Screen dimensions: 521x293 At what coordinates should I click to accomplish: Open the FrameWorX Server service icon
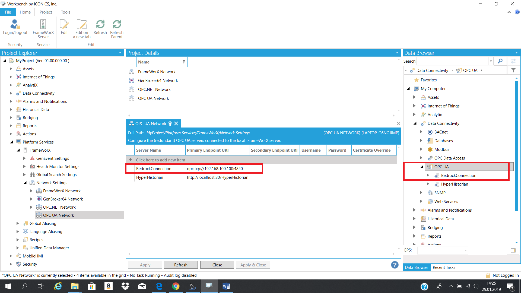43,29
